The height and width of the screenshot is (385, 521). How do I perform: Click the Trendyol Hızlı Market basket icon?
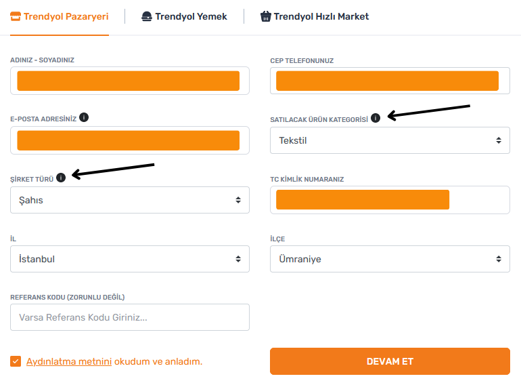[266, 16]
